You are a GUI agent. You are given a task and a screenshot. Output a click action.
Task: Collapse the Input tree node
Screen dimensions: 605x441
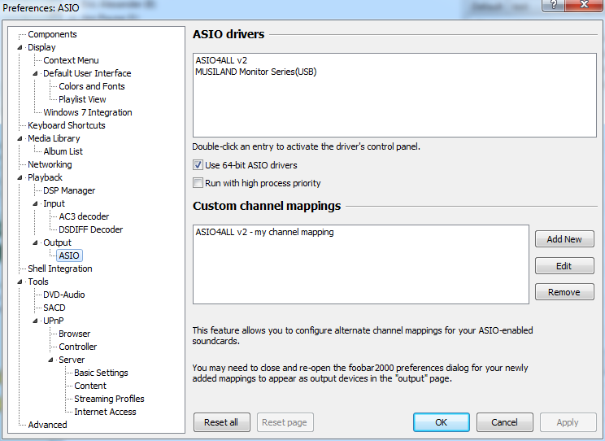[35, 203]
